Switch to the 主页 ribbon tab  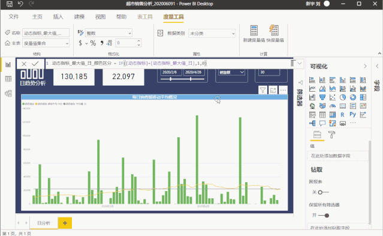[37, 17]
